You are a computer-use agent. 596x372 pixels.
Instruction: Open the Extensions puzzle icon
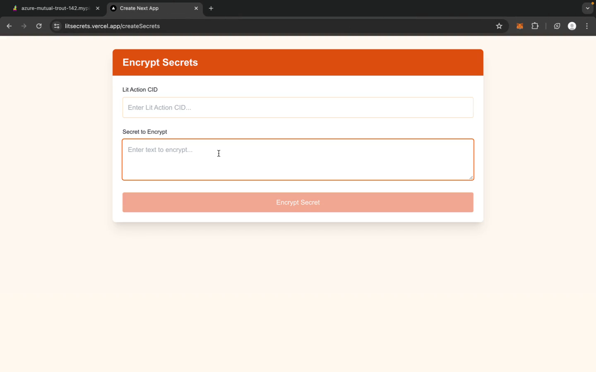[x=535, y=26]
